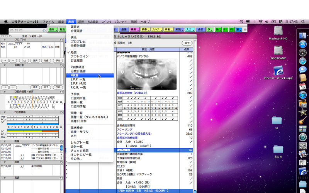Open the まとめ folder on desktop
Viewport: 309px width, 193px height.
(x=278, y=150)
